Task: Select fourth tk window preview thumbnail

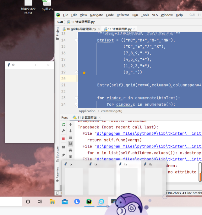Action: [153, 178]
